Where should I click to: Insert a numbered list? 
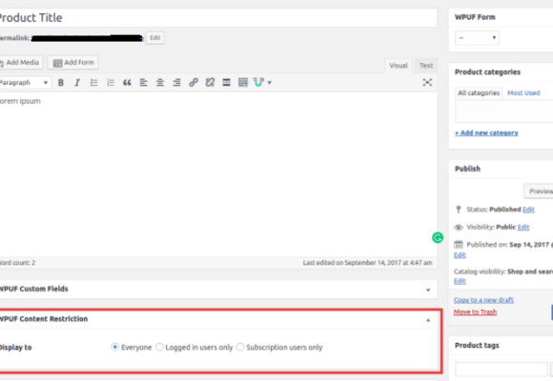point(111,83)
